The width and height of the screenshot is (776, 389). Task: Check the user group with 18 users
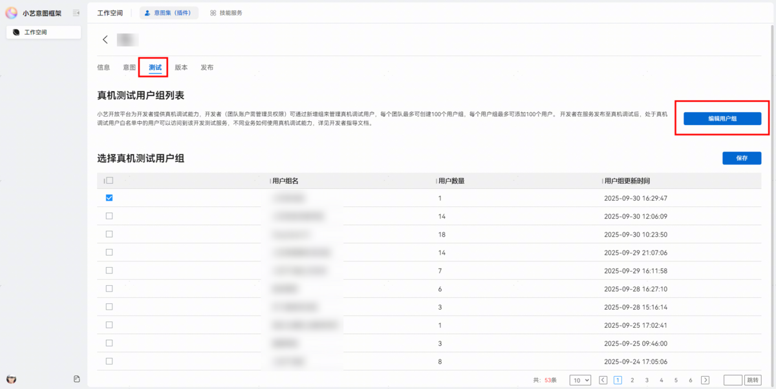109,234
